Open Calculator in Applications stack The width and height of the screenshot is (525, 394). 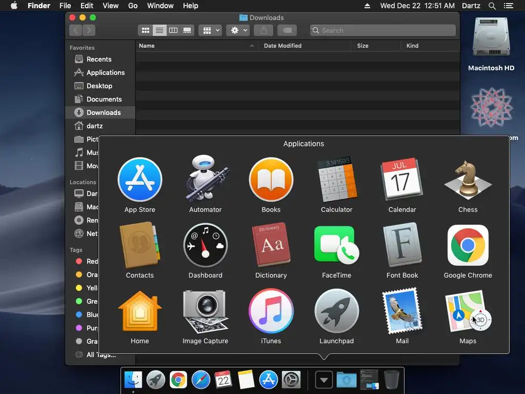(337, 180)
